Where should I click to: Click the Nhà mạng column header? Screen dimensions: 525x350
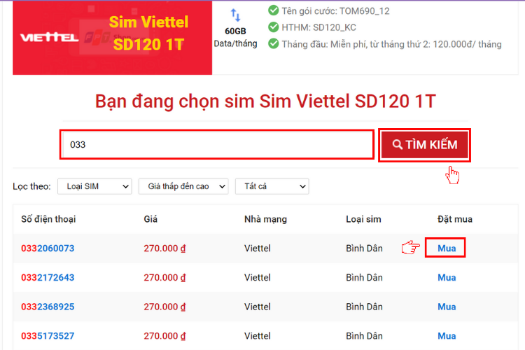coord(265,219)
